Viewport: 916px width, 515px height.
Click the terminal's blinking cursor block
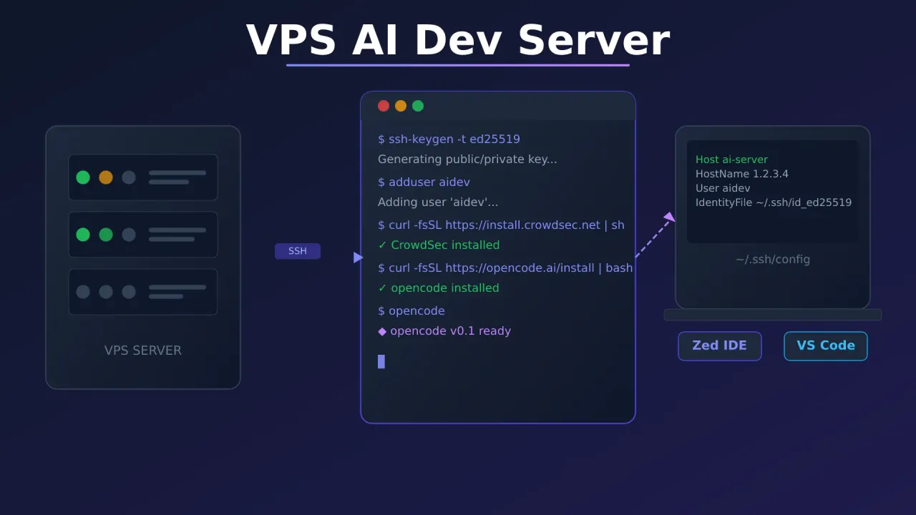tap(381, 361)
